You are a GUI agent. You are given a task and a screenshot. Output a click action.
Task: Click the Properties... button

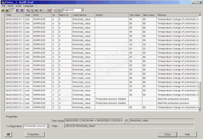tap(34, 134)
